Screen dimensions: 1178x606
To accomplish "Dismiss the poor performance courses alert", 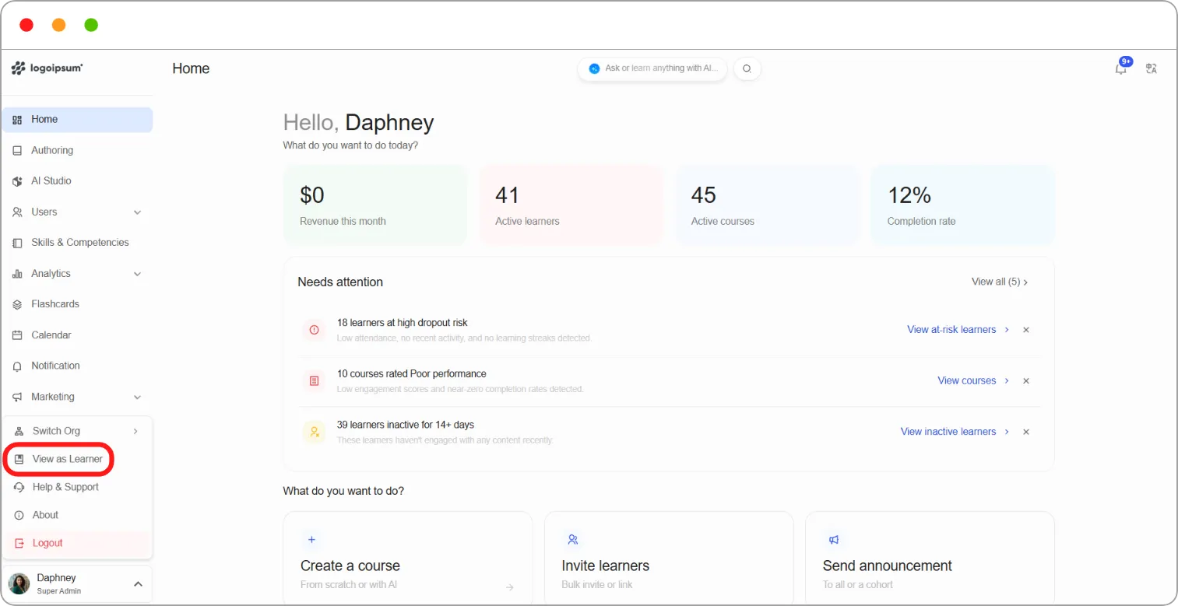I will click(1026, 380).
